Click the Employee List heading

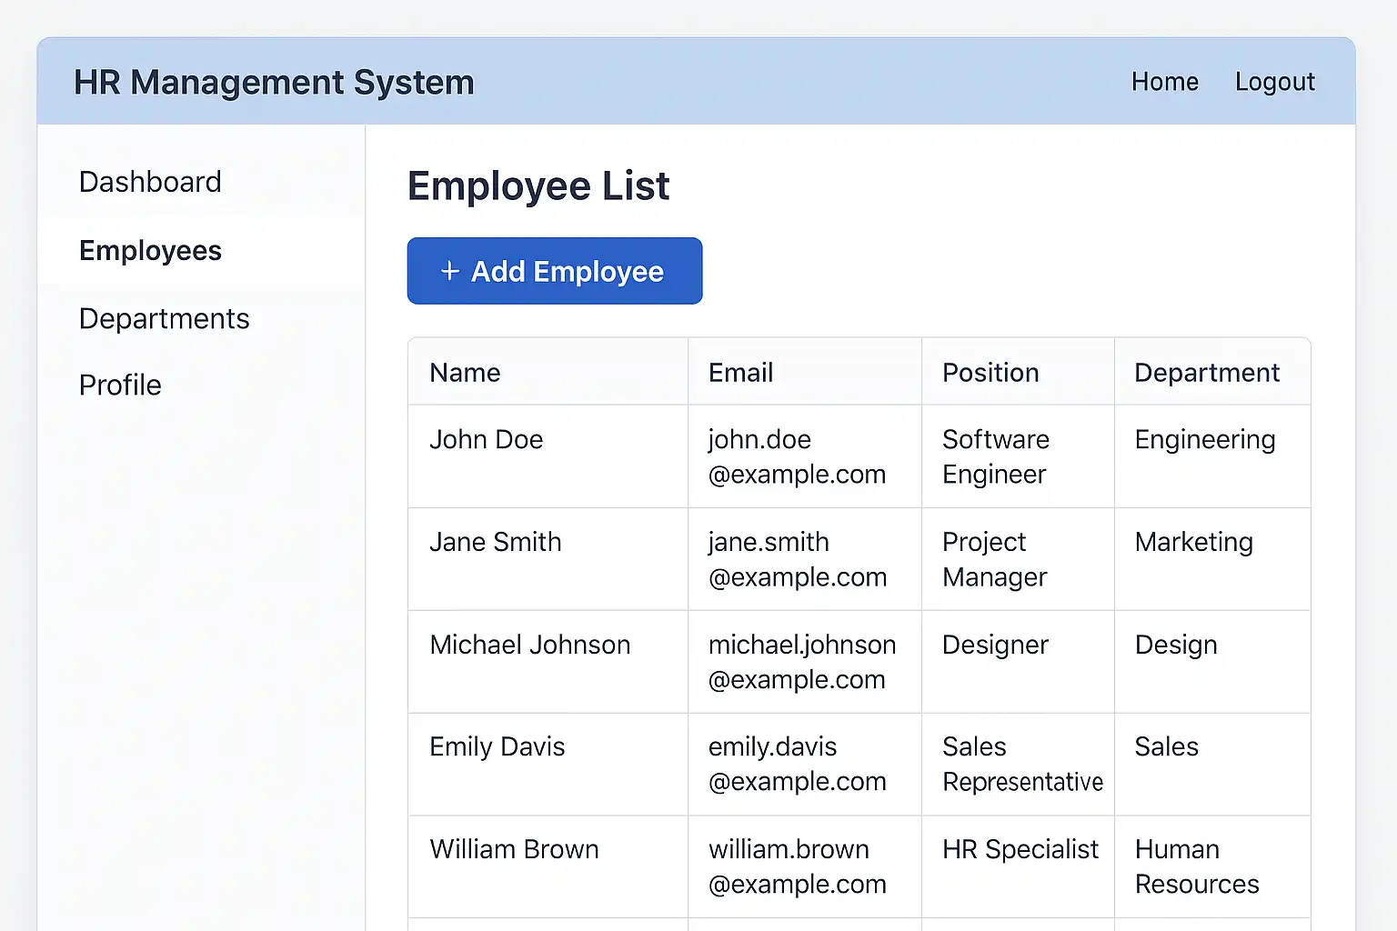coord(538,186)
